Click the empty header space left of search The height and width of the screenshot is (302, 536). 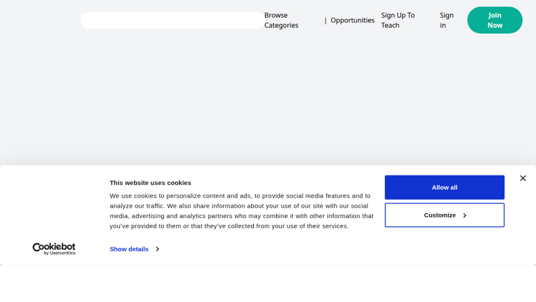39,20
